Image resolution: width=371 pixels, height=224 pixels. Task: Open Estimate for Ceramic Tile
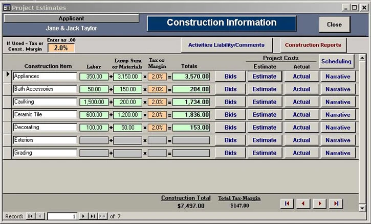265,115
